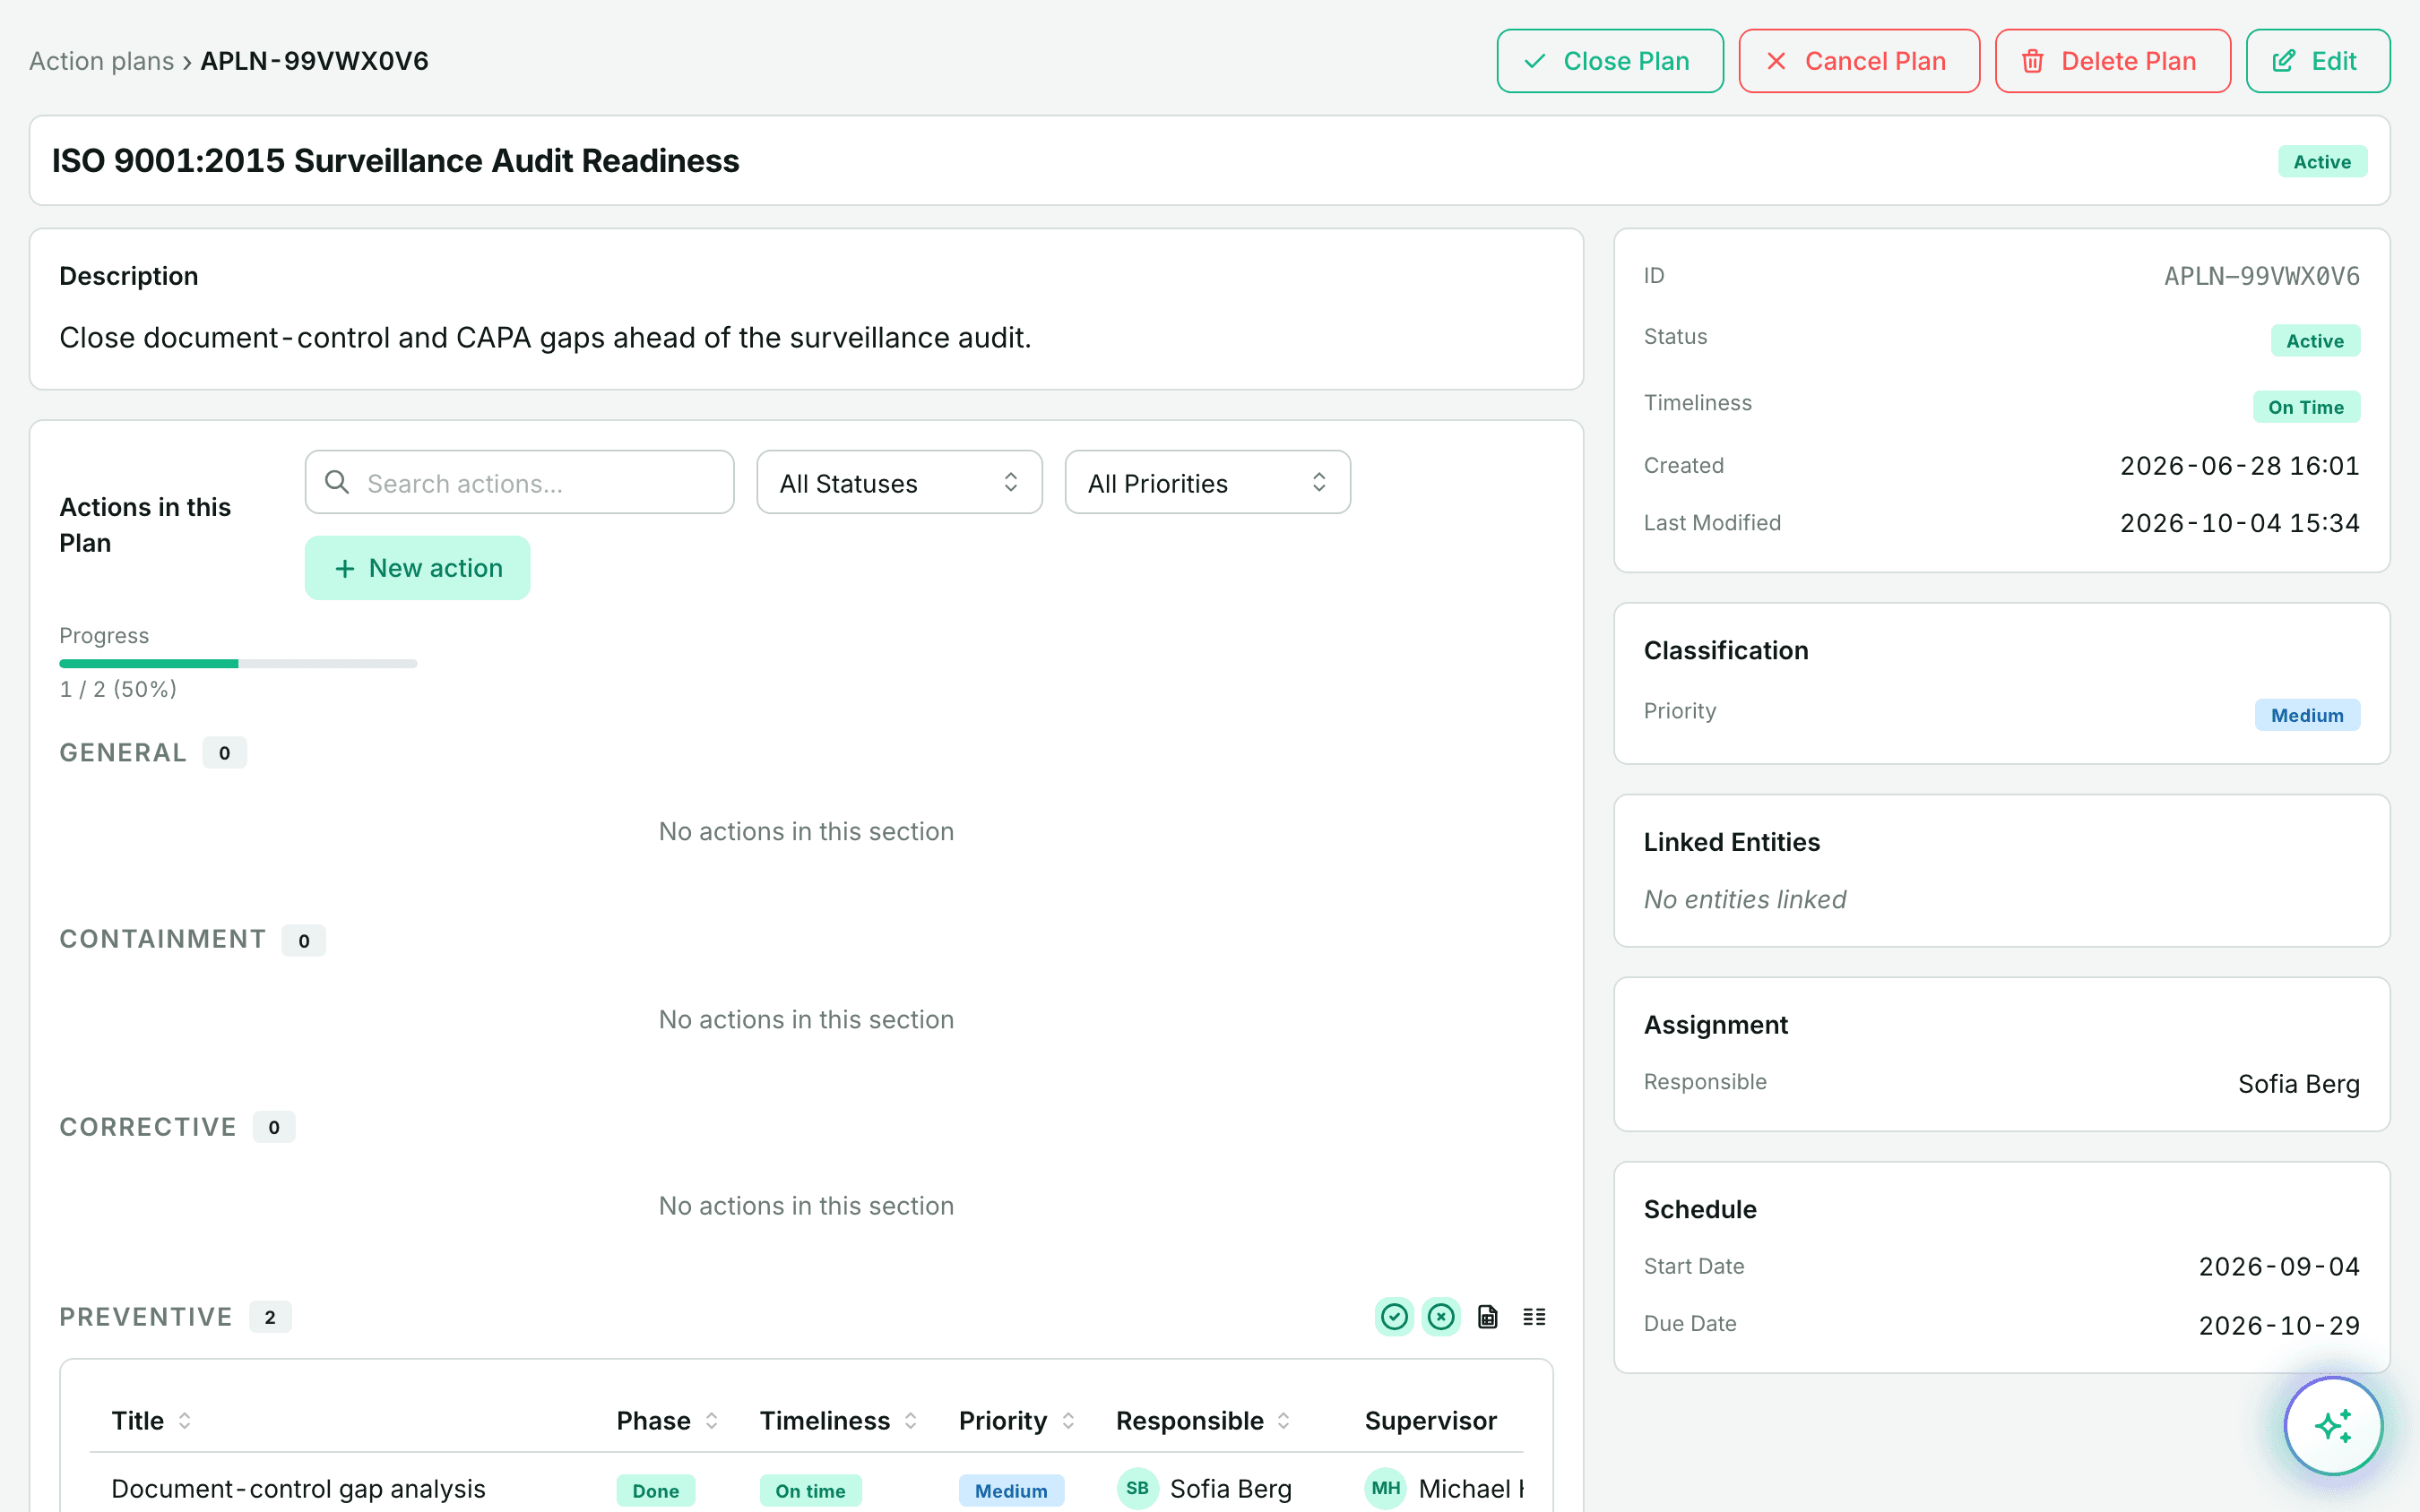Click Sofia Berg under Assignment

[2298, 1084]
